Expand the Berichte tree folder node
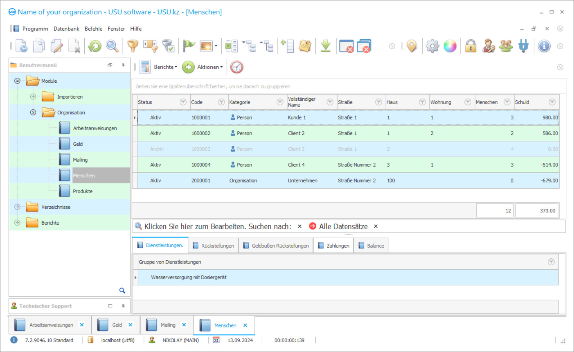 click(17, 223)
